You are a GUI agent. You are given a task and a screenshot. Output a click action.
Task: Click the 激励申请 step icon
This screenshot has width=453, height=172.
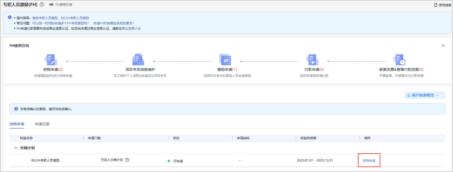[225, 60]
